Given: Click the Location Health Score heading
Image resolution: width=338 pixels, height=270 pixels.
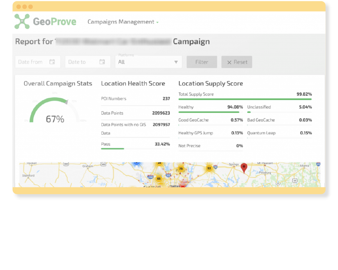Looking at the screenshot, I should (133, 83).
